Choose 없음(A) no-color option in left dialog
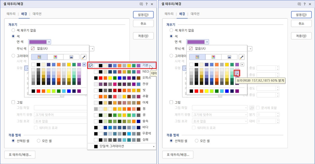The height and width of the screenshot is (164, 315). pyautogui.click(x=59, y=48)
